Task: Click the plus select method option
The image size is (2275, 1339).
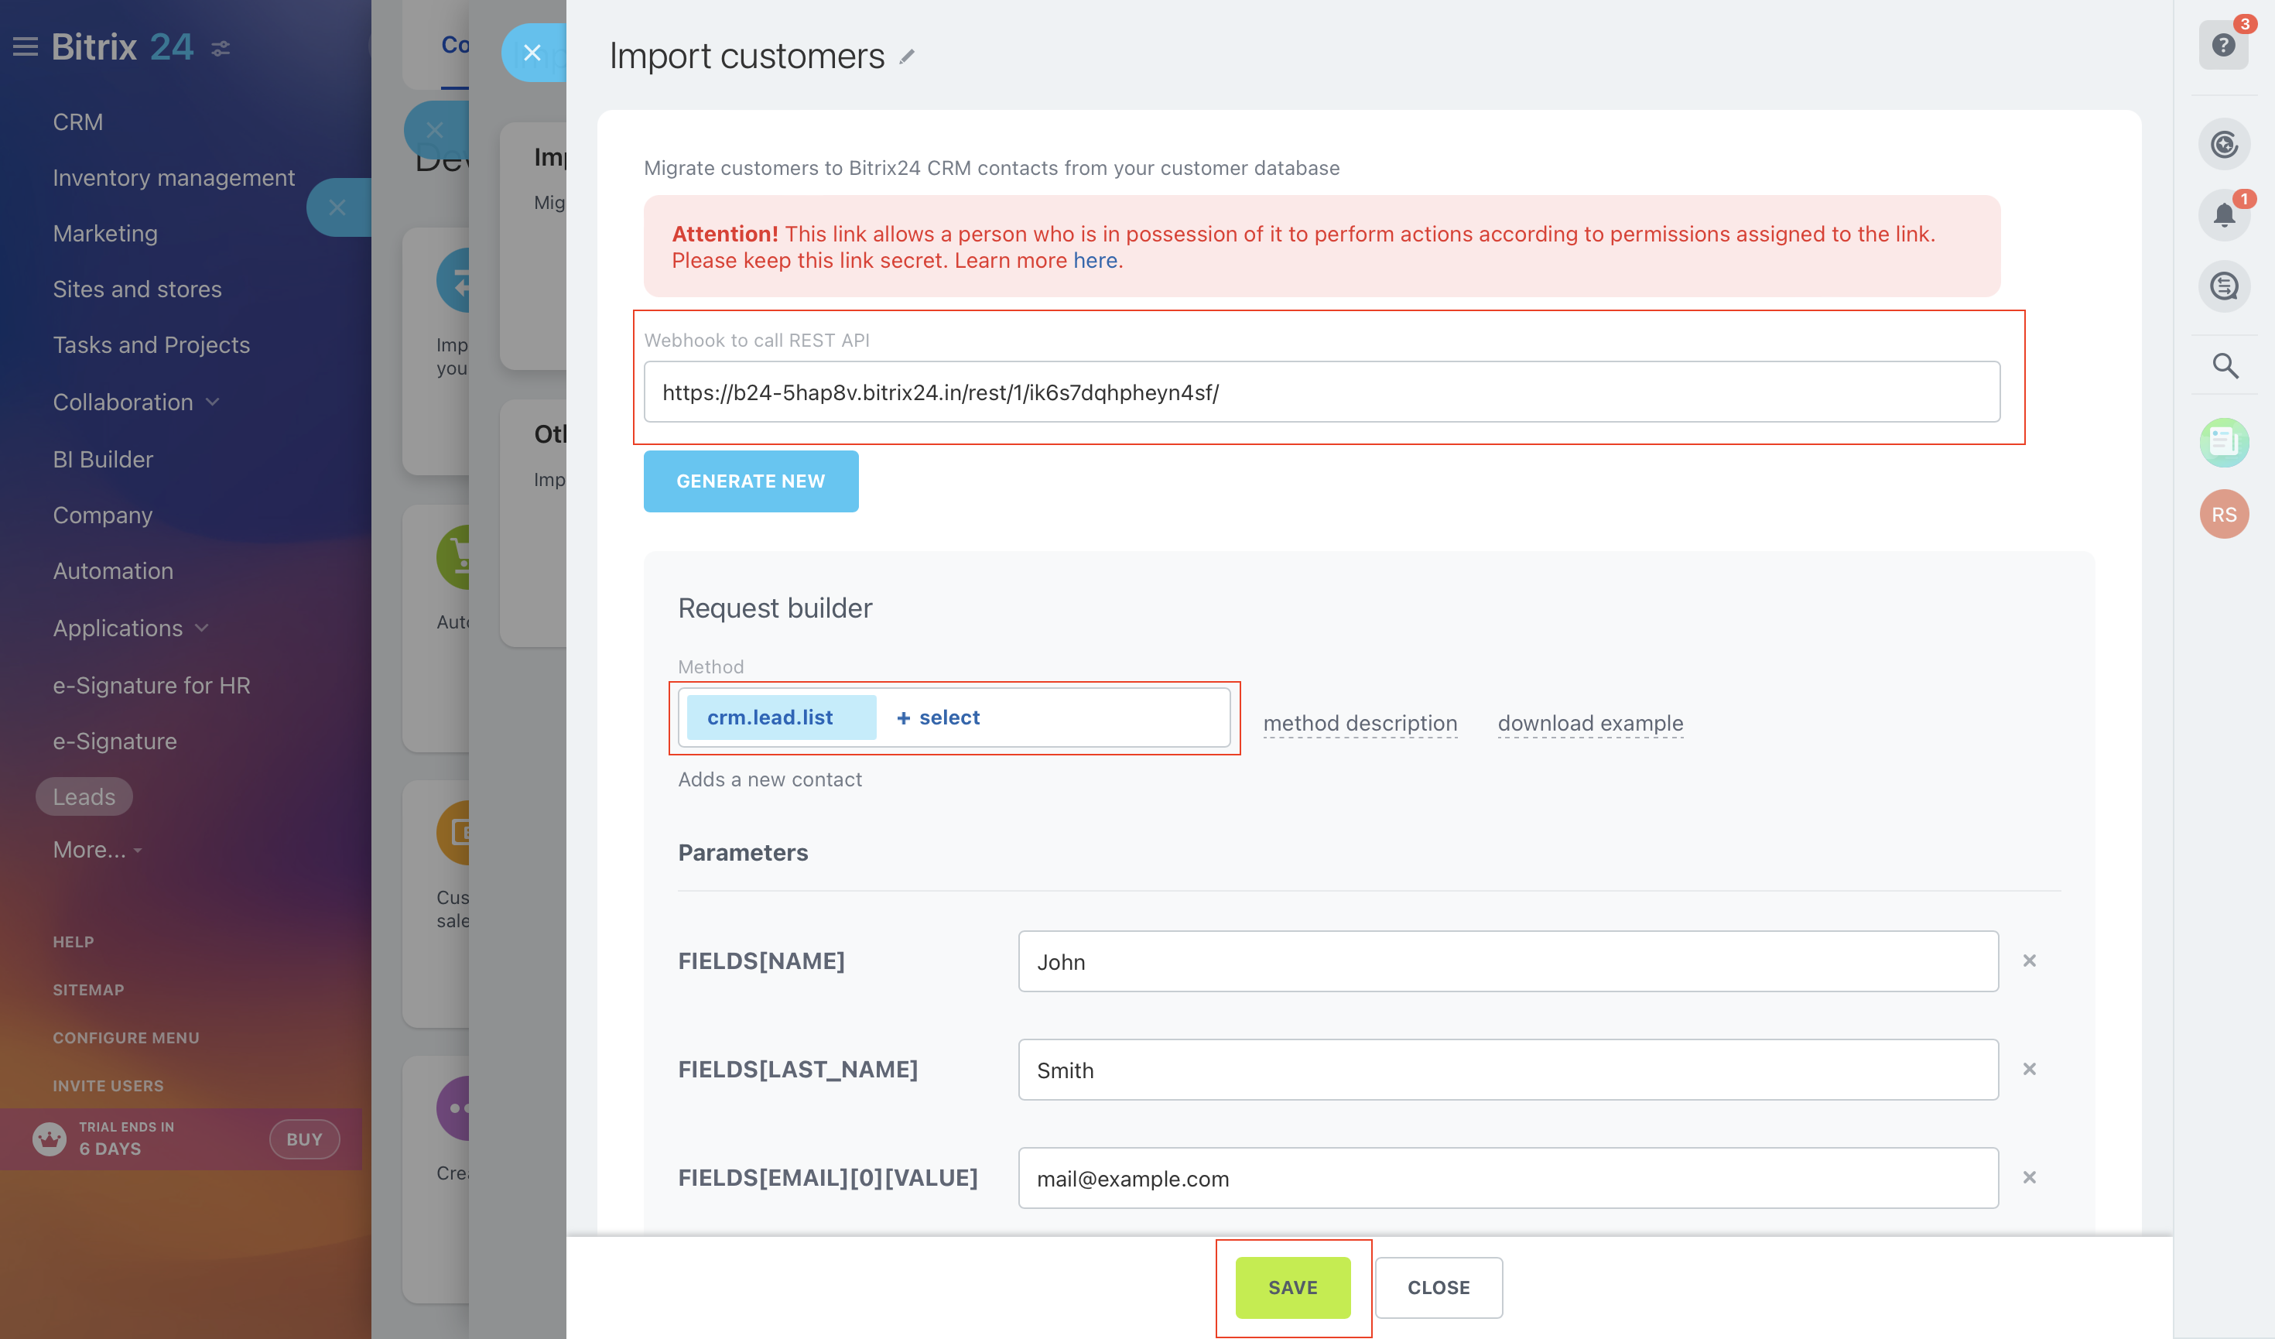Action: [x=938, y=717]
